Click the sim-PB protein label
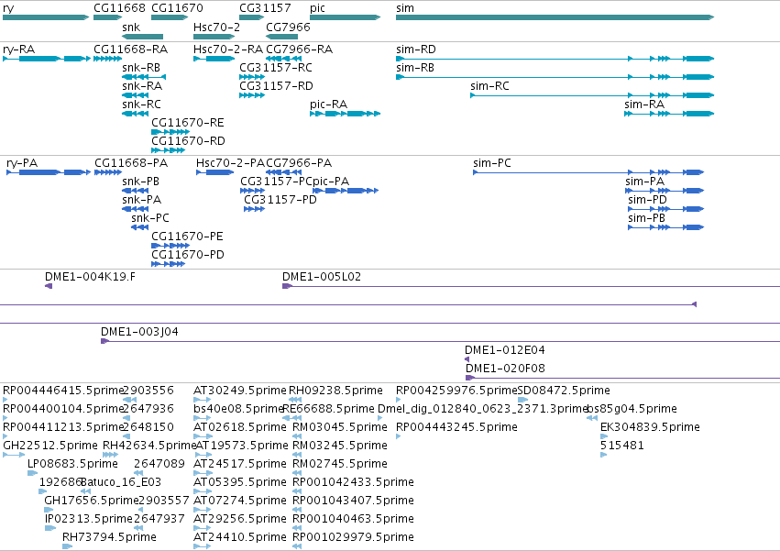Screen dimensions: 780x551 coord(647,218)
